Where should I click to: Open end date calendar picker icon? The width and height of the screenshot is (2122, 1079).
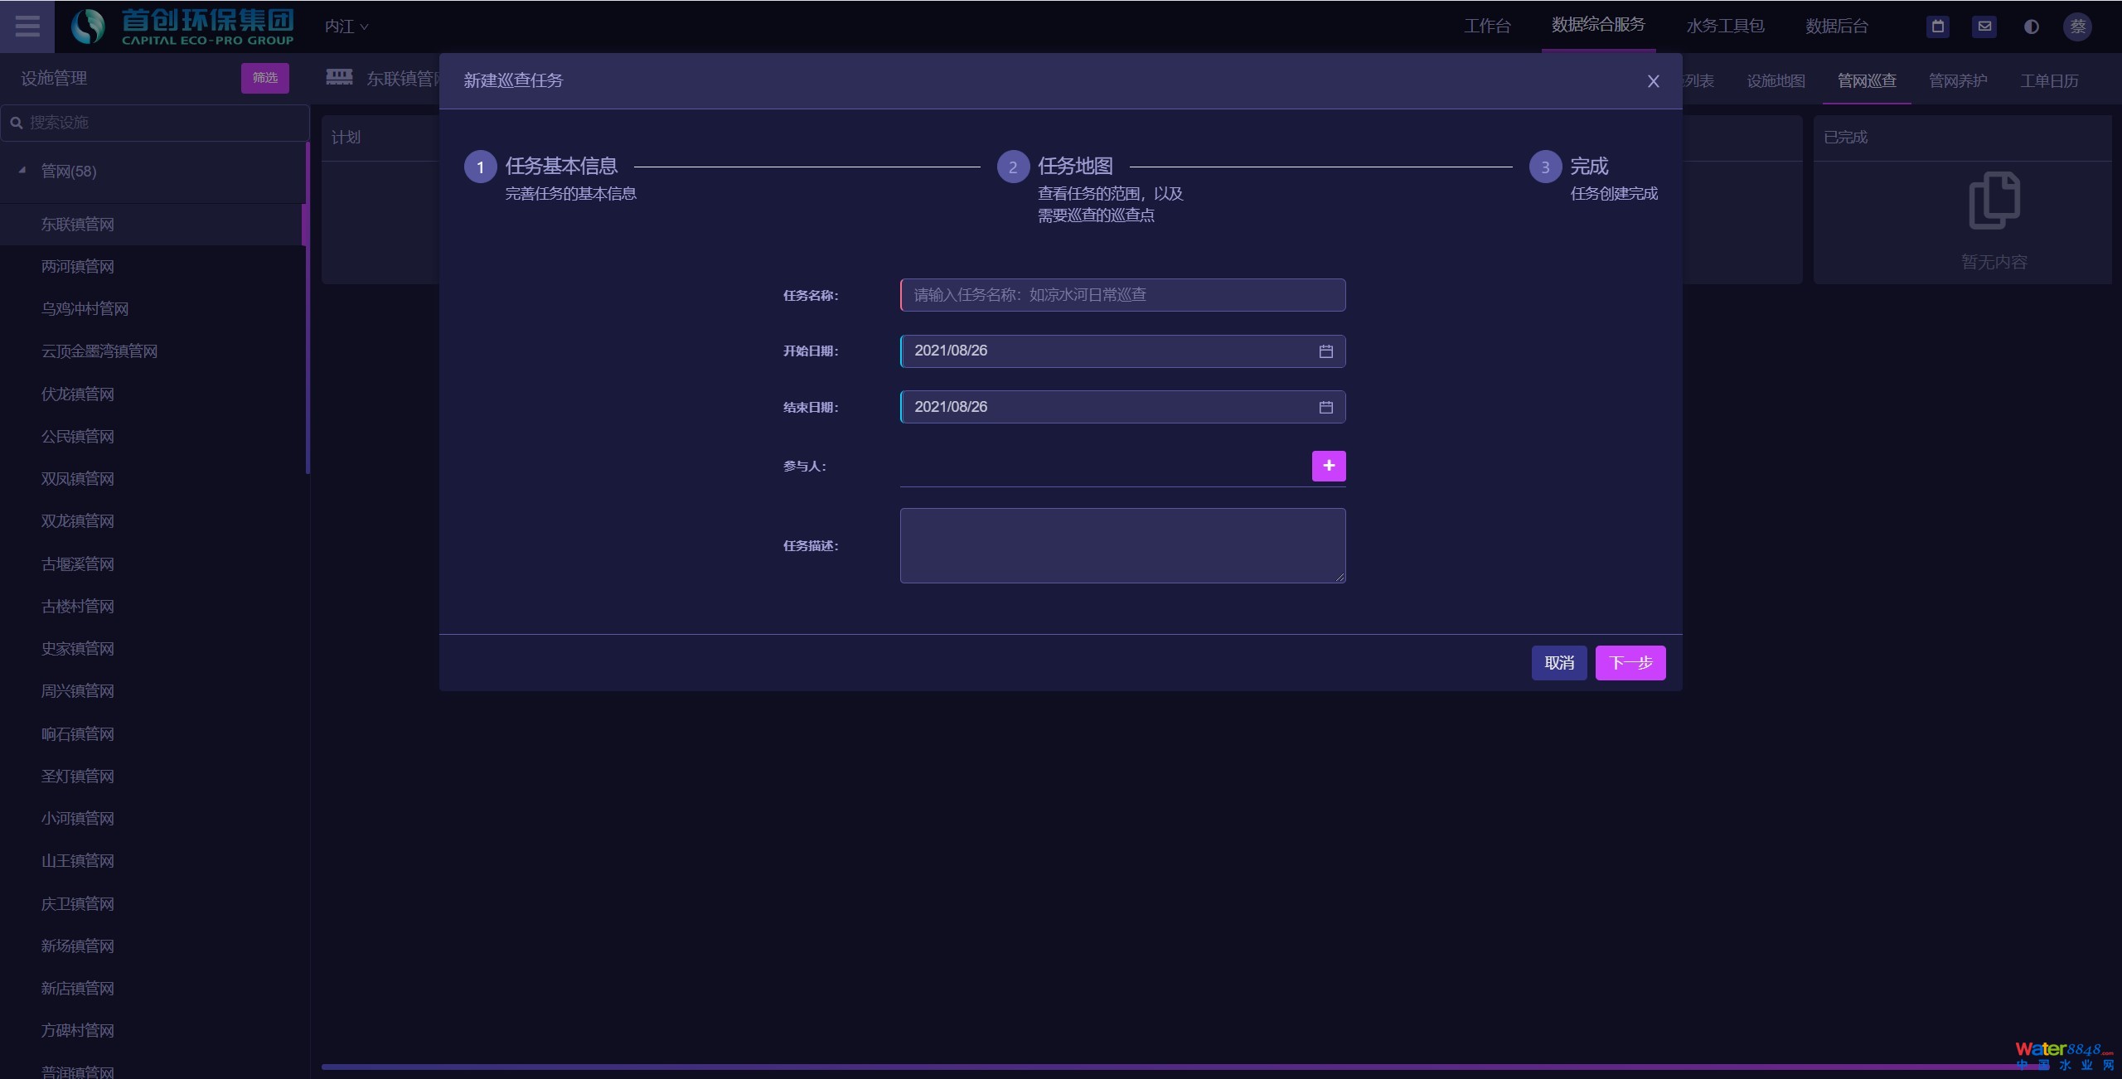pyautogui.click(x=1325, y=408)
